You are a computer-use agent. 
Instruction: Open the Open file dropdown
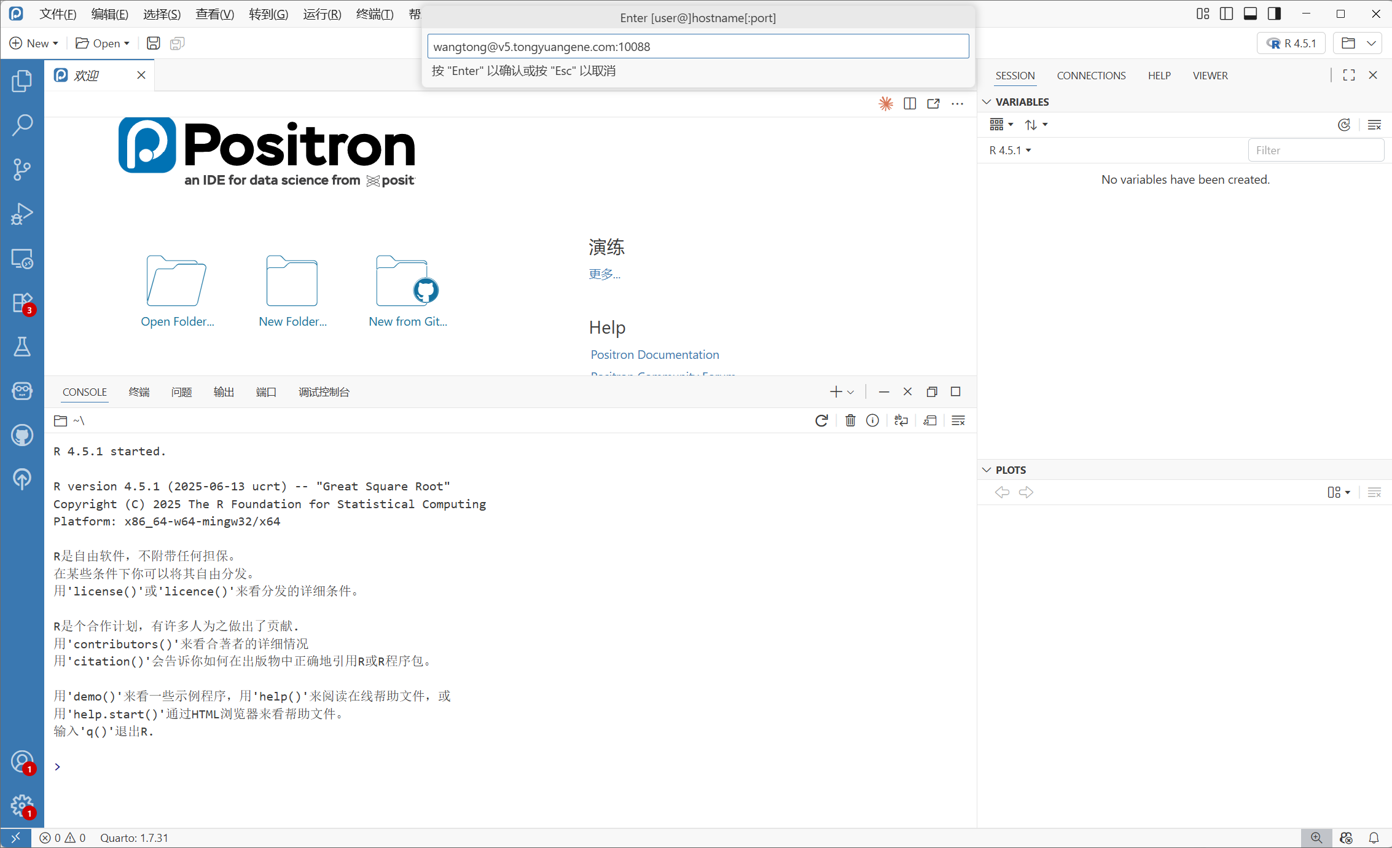pos(103,43)
